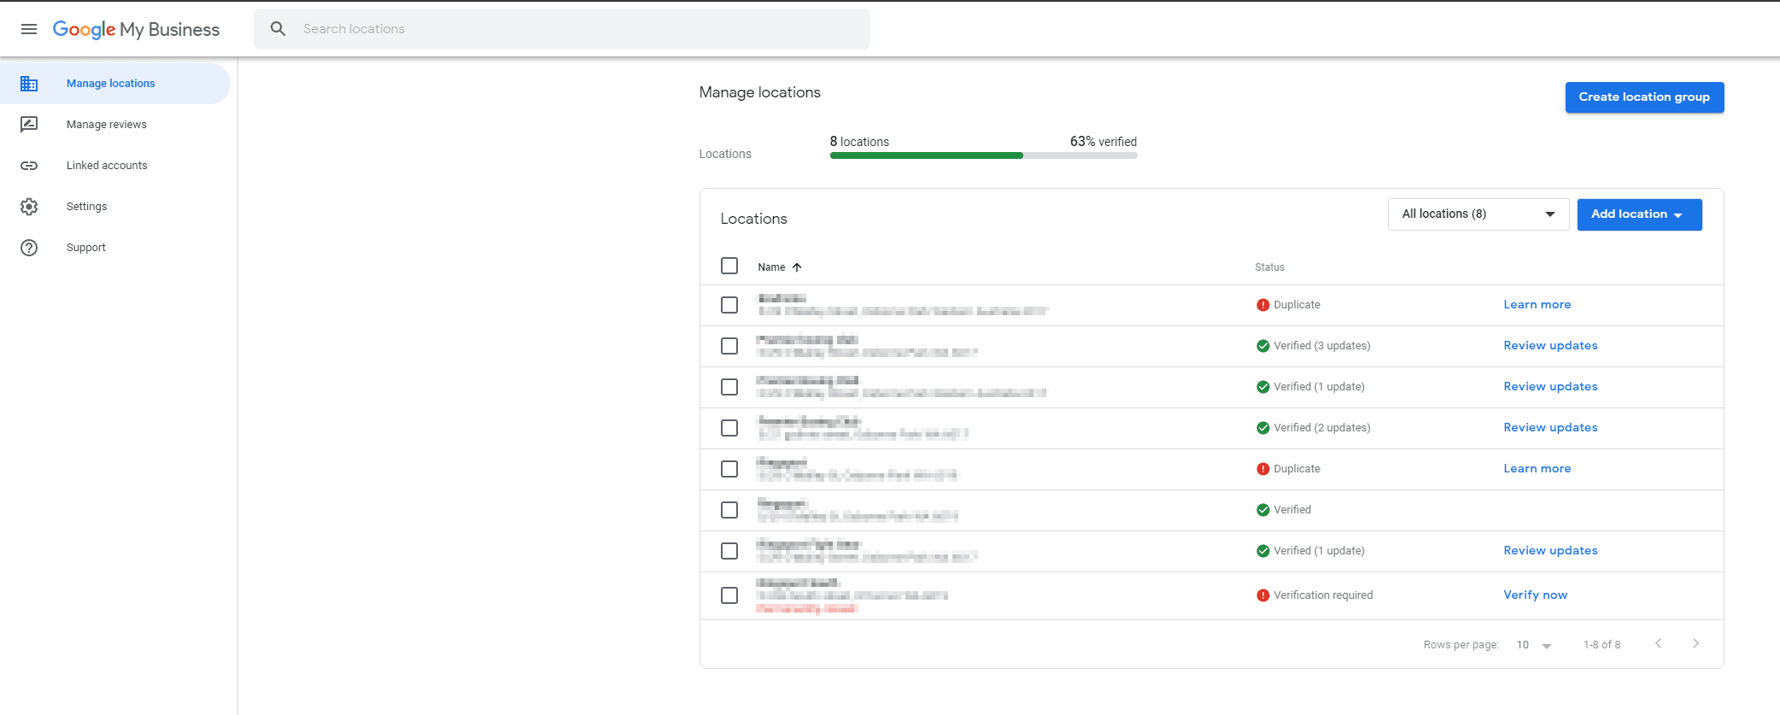Select checkbox for first Duplicate location

(x=729, y=305)
